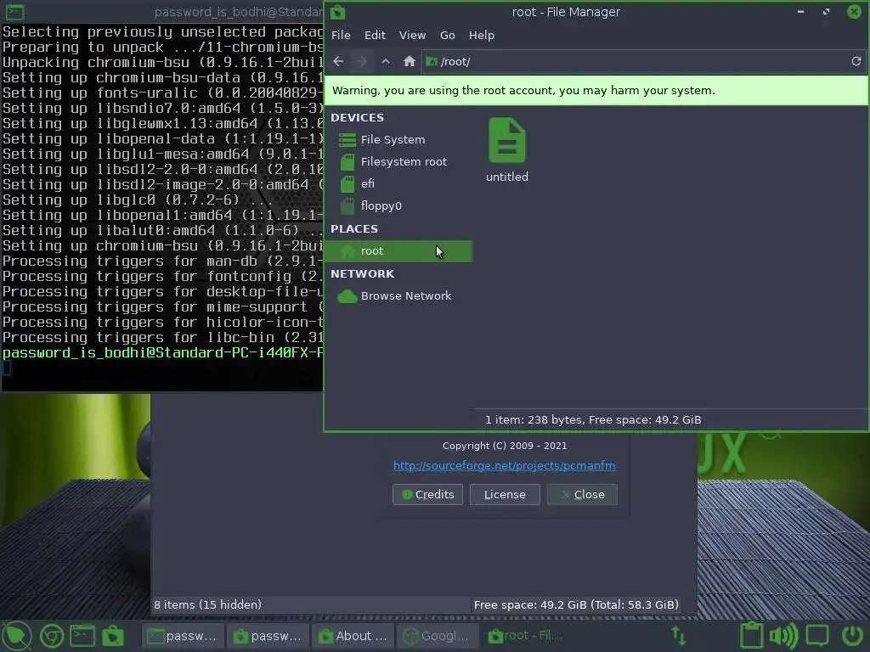Close the root File Manager window
Image resolution: width=870 pixels, height=652 pixels.
click(x=855, y=12)
